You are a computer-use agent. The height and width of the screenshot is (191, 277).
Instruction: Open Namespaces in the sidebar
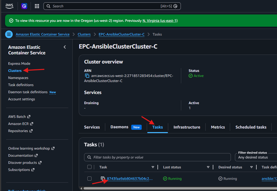(x=18, y=78)
